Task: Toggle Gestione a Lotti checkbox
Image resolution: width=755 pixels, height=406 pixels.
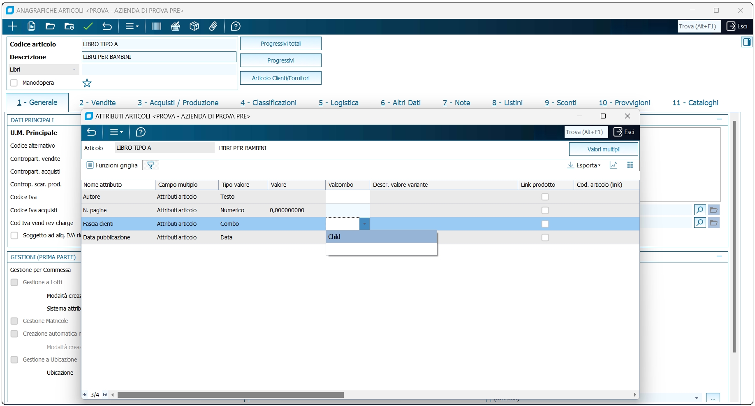Action: click(x=14, y=283)
